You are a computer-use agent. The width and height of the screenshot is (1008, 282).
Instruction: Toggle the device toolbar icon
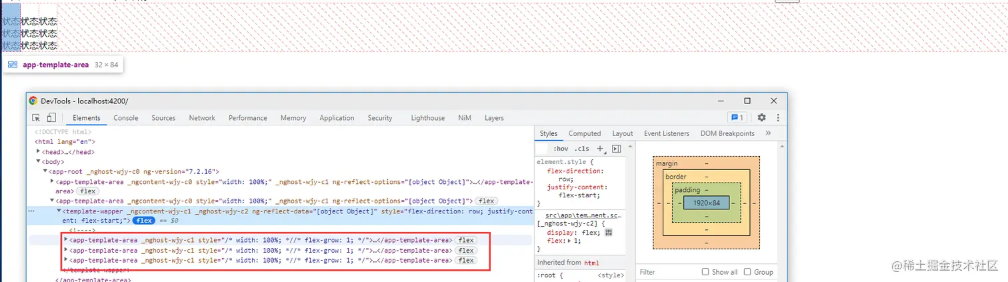(x=51, y=118)
